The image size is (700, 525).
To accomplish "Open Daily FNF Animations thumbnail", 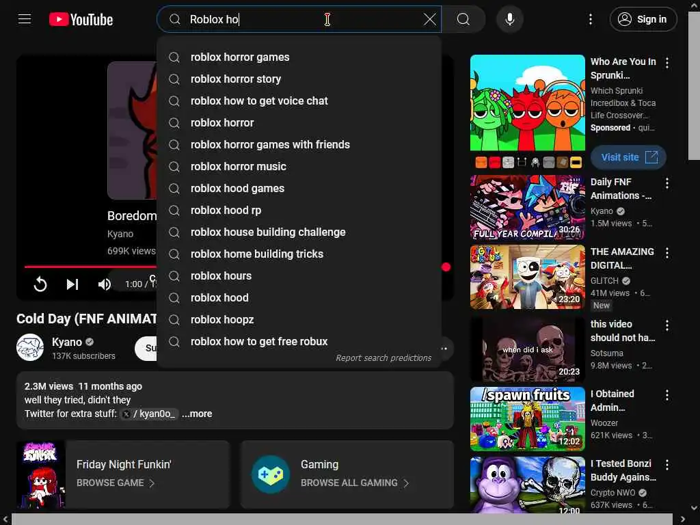I will [527, 207].
